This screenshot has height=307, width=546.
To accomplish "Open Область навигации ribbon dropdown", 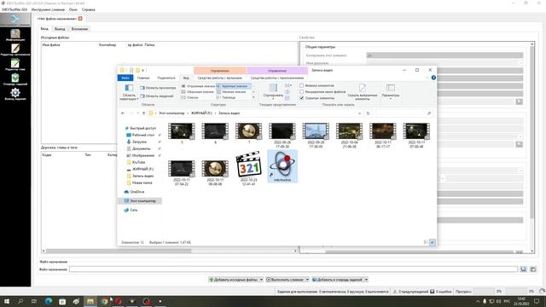I will pos(129,92).
